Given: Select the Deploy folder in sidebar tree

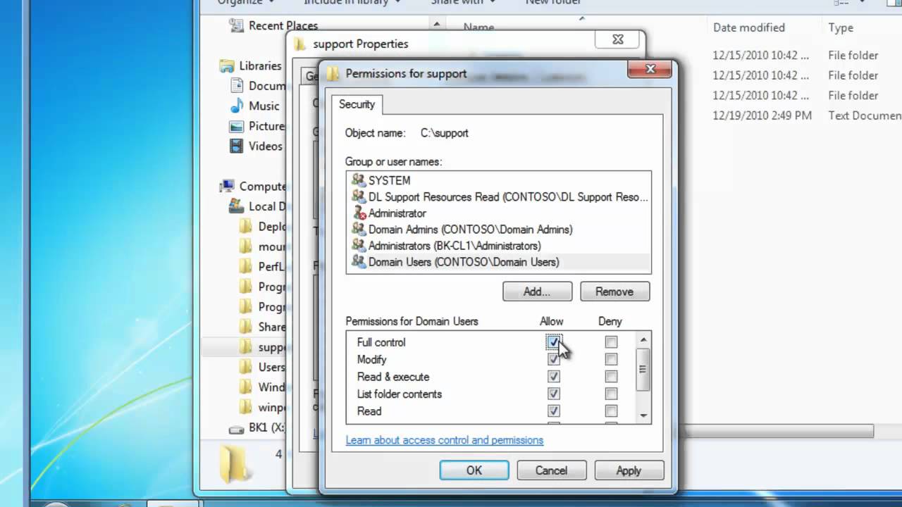Looking at the screenshot, I should point(263,226).
